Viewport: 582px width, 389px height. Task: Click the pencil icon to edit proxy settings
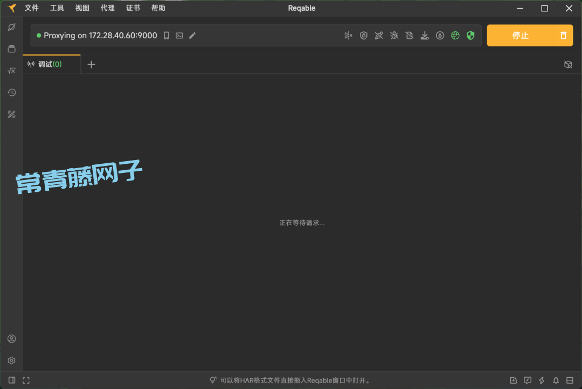click(x=192, y=35)
